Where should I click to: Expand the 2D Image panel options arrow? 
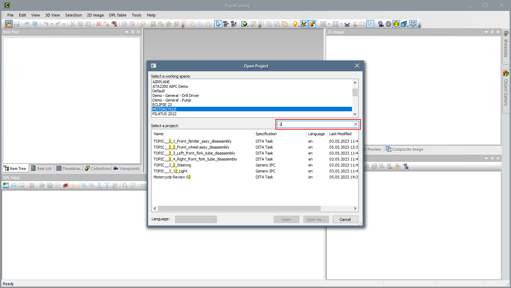pos(486,32)
